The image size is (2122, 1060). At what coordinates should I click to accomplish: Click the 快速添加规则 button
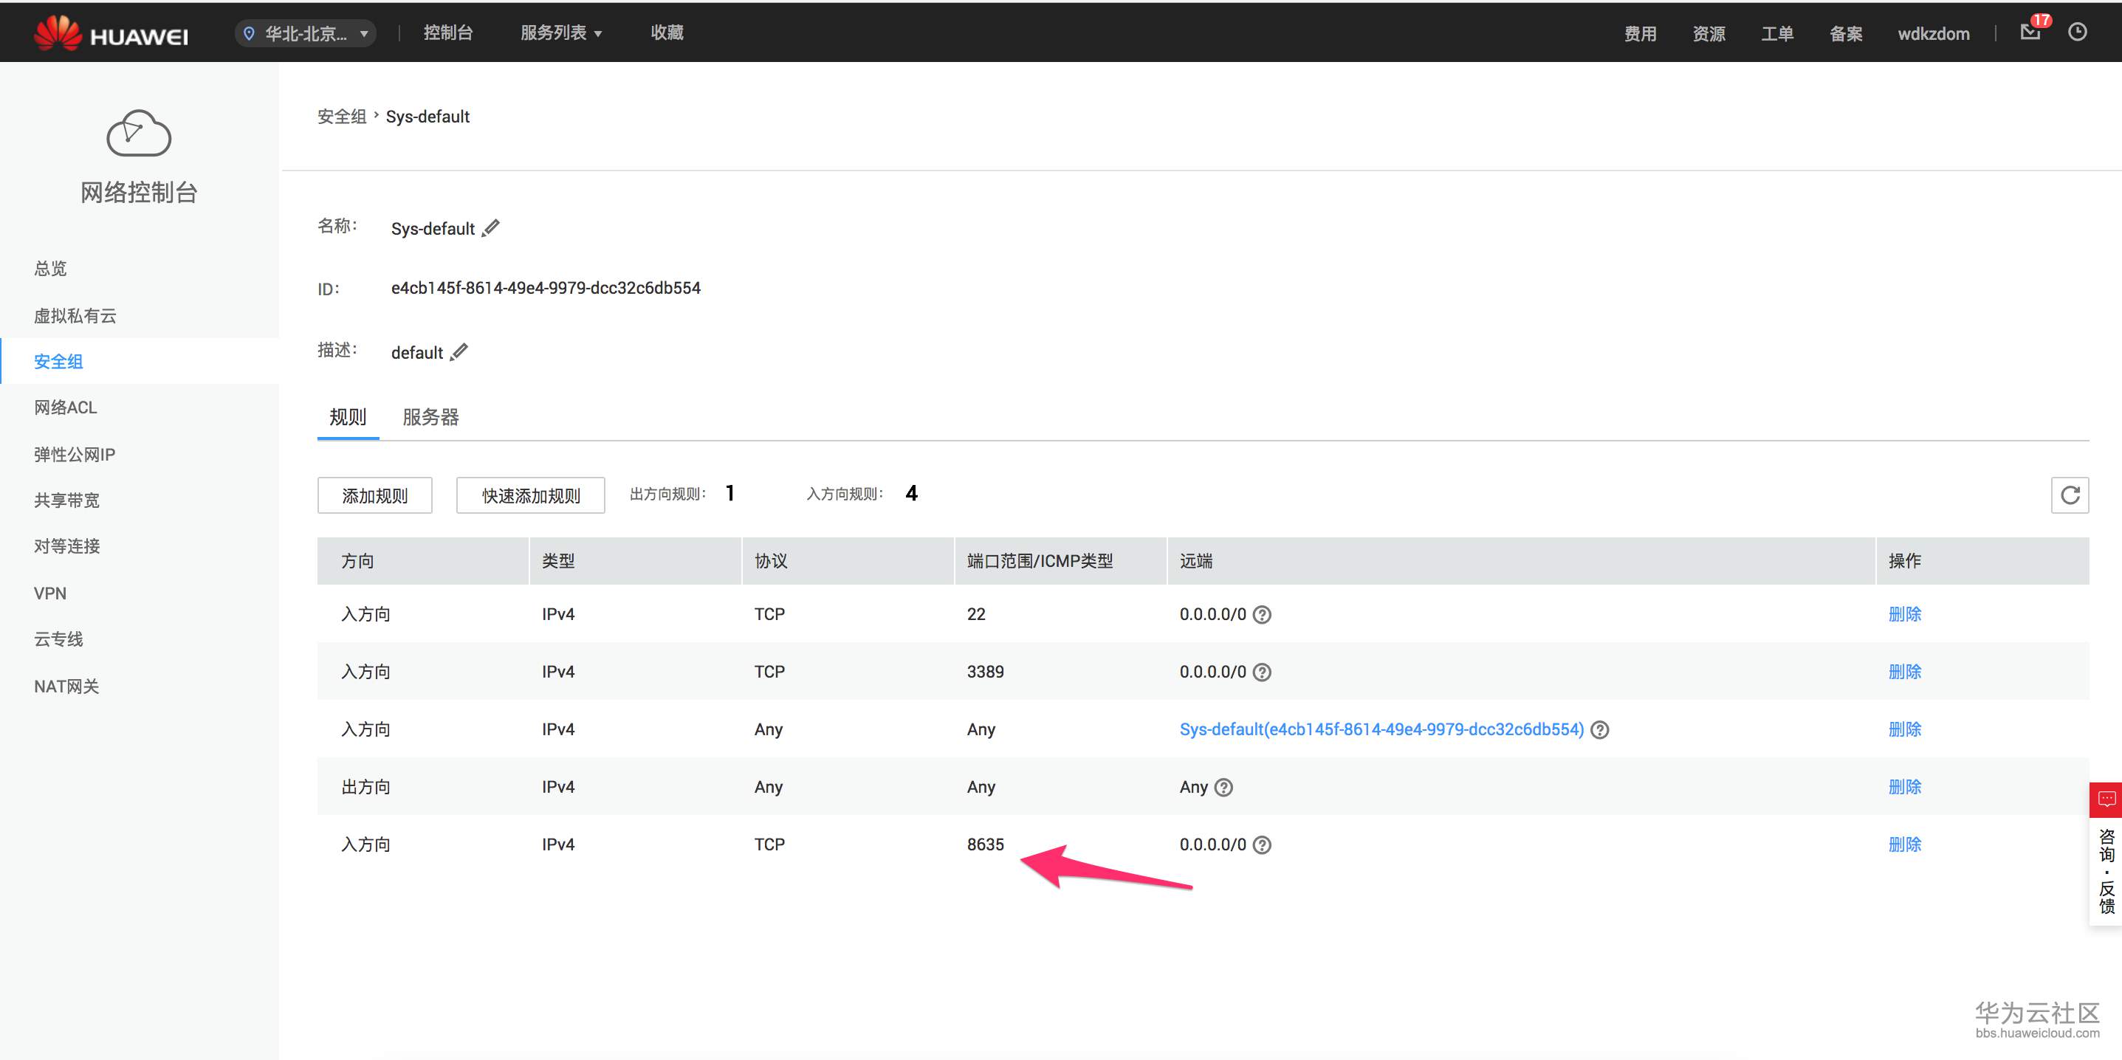[x=530, y=496]
